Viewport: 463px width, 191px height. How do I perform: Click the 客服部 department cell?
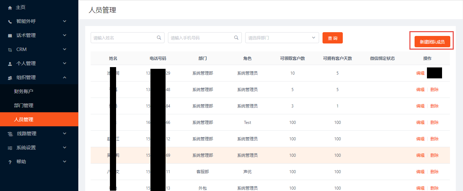pos(203,172)
